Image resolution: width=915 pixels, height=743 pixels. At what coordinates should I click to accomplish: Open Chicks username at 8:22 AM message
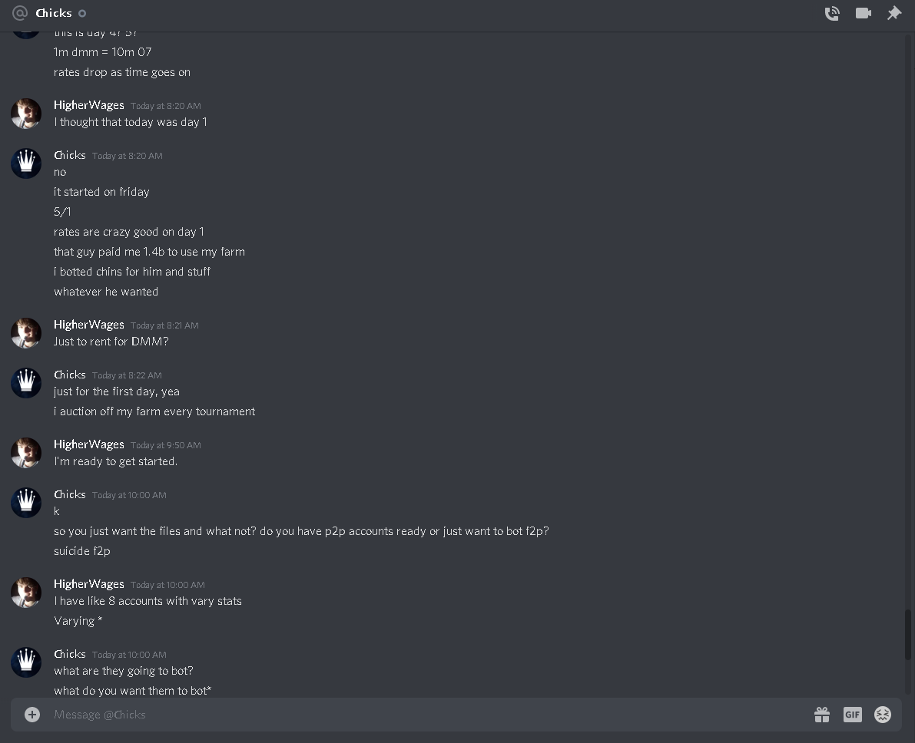coord(69,375)
